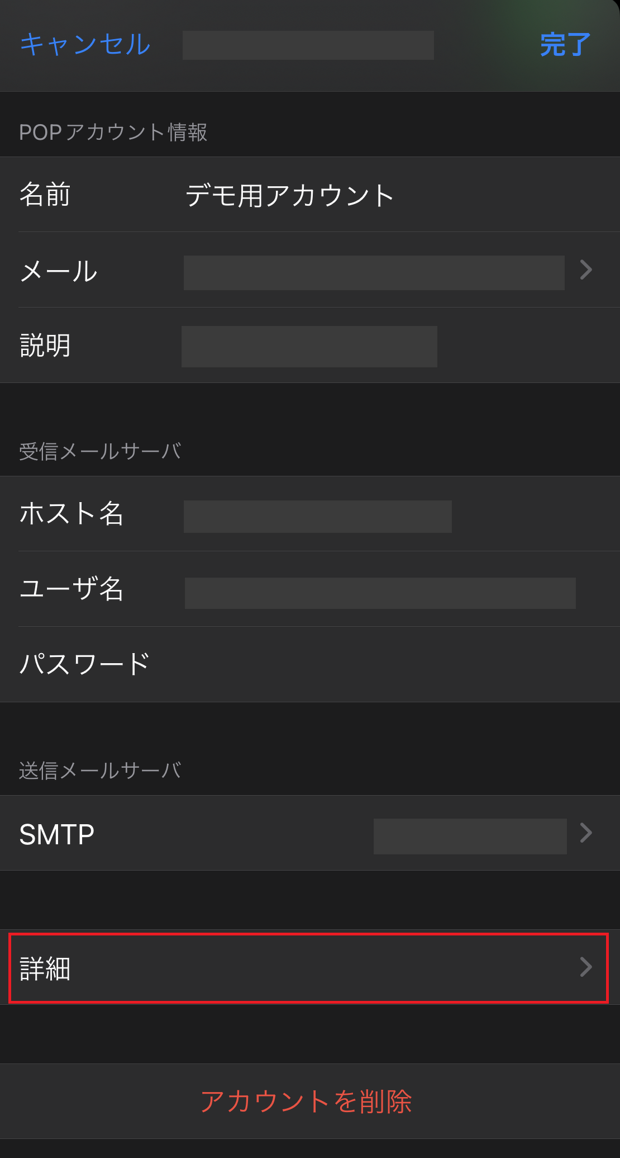The height and width of the screenshot is (1158, 620).
Task: Click the POPアカウント情報 section header
Action: click(113, 133)
